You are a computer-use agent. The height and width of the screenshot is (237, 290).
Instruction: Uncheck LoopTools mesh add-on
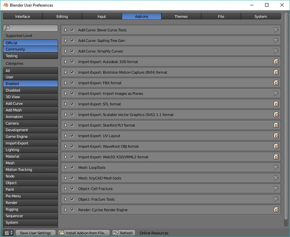(72, 167)
